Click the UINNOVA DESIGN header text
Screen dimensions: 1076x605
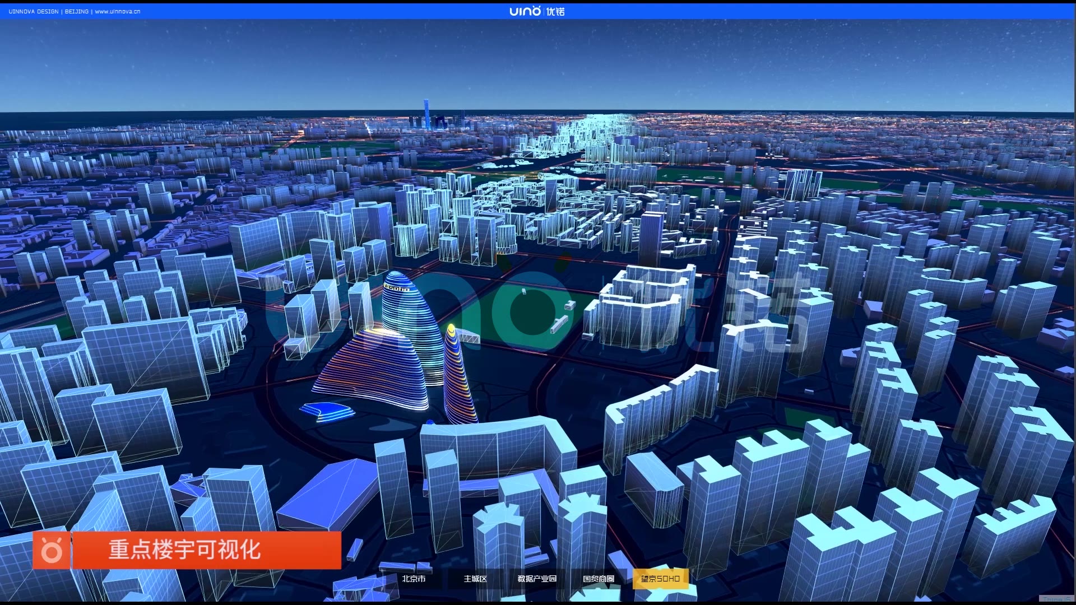point(34,11)
